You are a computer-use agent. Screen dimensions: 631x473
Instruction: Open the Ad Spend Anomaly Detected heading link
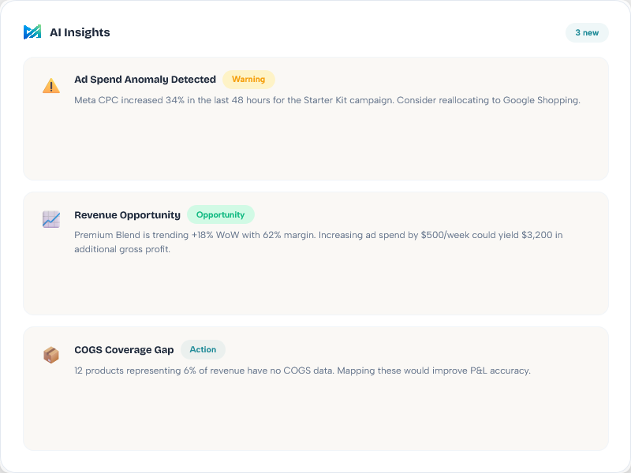(144, 80)
